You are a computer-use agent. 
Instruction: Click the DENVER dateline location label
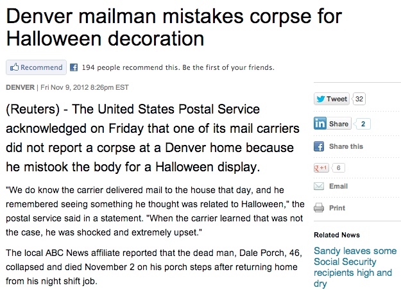click(x=20, y=87)
